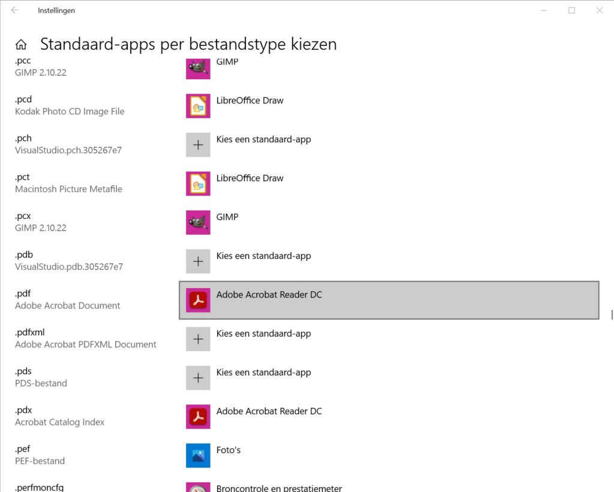Click the 'Adobe Acrobat PDFXML Document' description
Screen dimensions: 614x492
(x=85, y=344)
